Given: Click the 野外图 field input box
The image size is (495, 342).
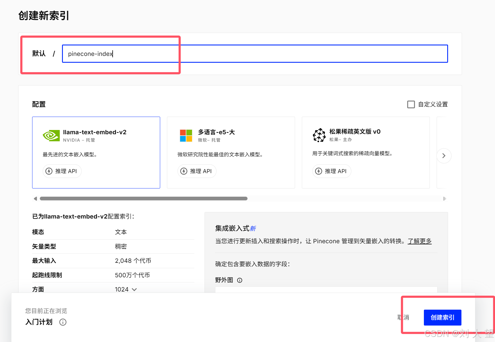Looking at the screenshot, I should pyautogui.click(x=326, y=289).
